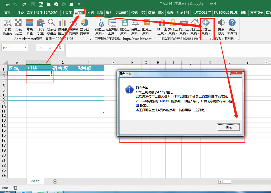Save the workbook using the floppy disk icon

[x=7, y=4]
